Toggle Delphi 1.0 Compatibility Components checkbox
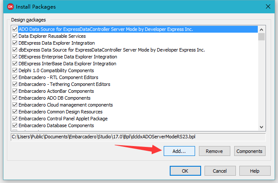The image size is (278, 183). point(15,70)
